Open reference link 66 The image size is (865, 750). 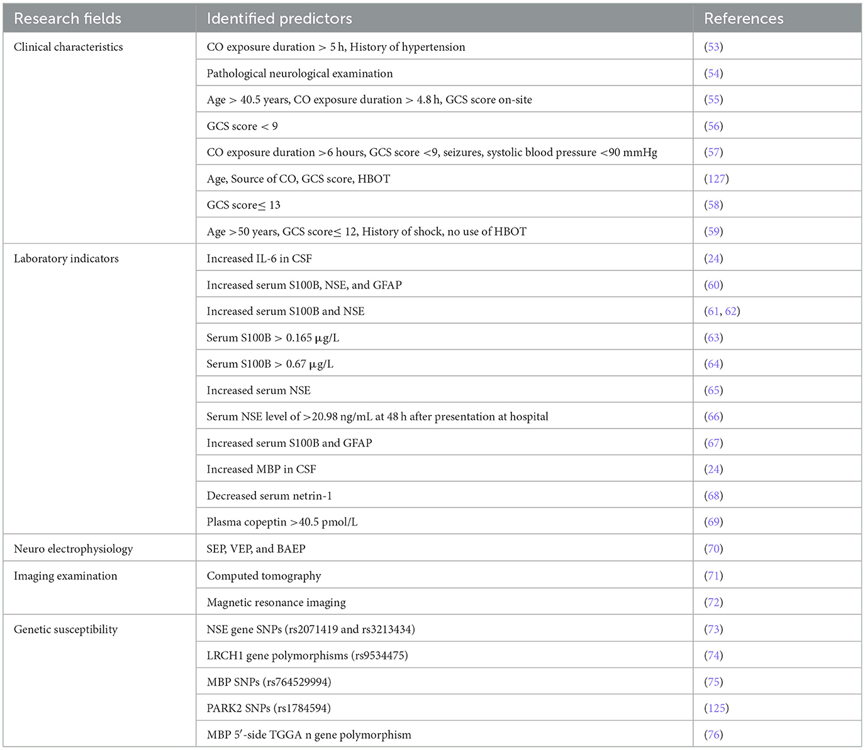click(x=713, y=417)
